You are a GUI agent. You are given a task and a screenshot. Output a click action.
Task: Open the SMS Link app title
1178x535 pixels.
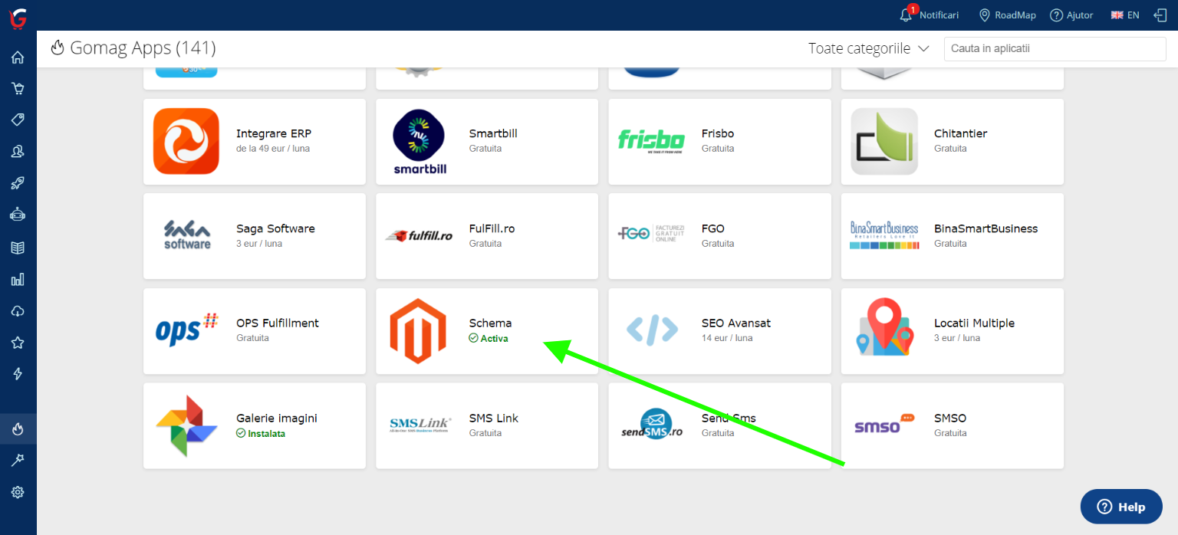tap(494, 418)
